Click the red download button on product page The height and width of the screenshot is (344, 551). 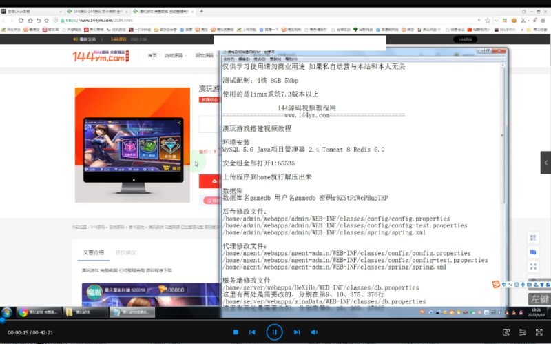(209, 181)
